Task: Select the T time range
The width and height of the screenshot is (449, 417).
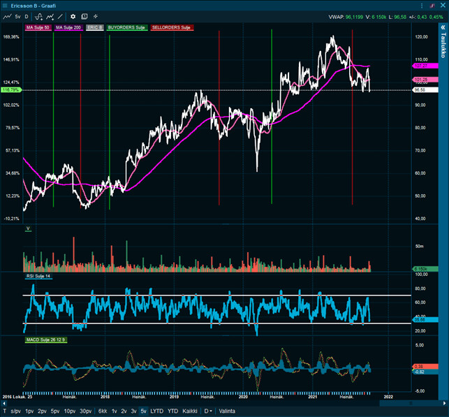Action: point(5,411)
